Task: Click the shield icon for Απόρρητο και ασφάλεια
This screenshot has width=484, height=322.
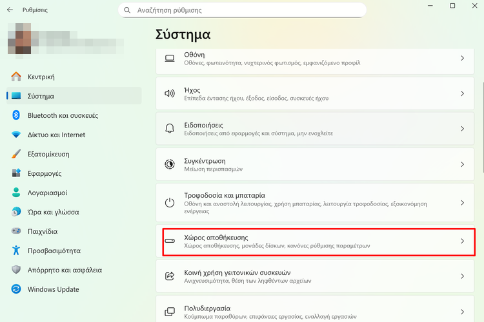Action: coord(16,270)
